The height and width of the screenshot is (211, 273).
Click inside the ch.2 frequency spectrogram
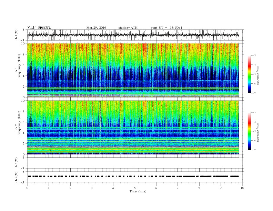[133, 128]
